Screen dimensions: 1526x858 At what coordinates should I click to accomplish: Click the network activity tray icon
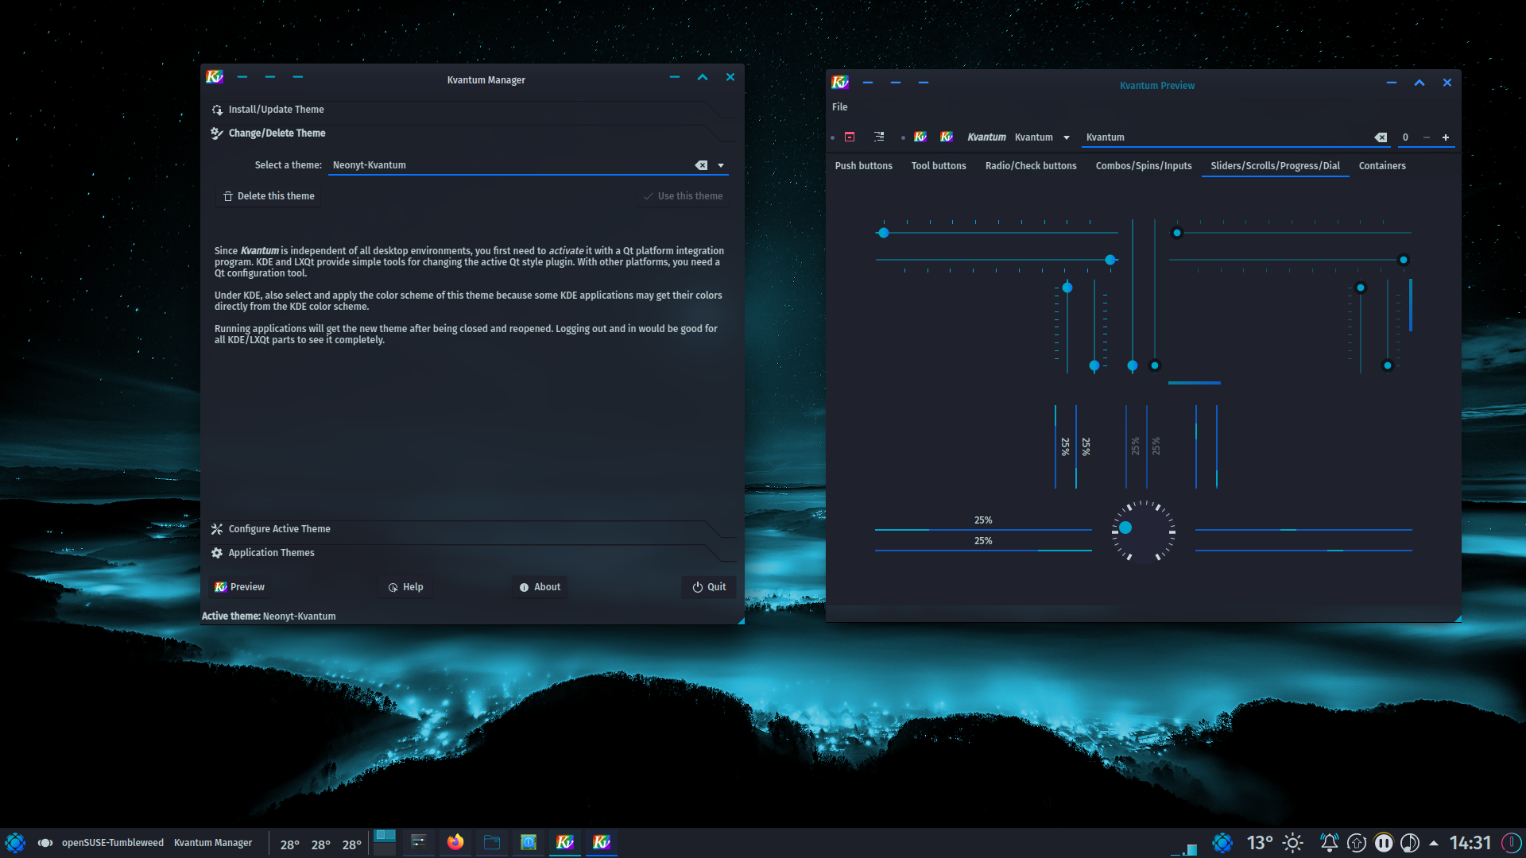(x=1185, y=848)
